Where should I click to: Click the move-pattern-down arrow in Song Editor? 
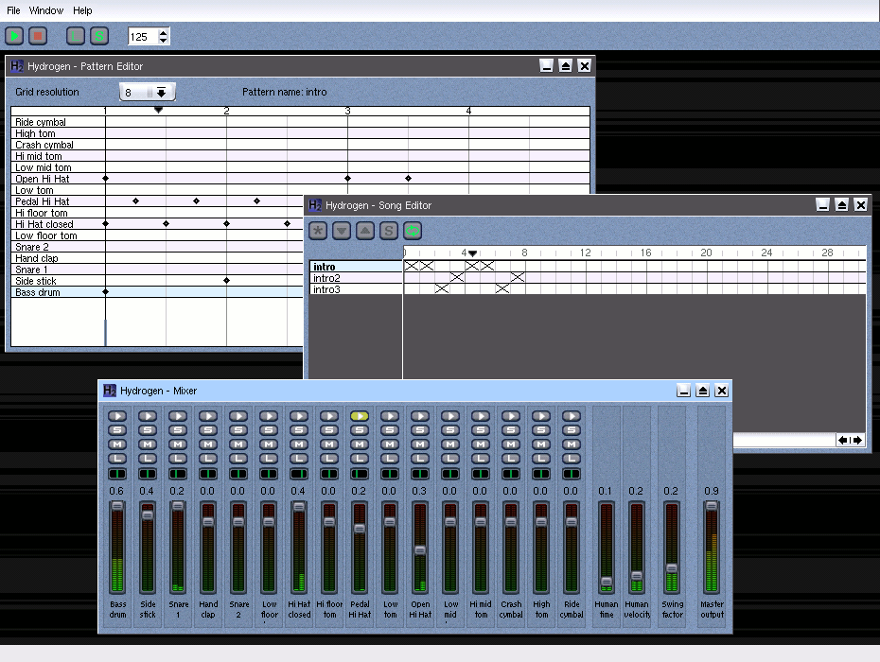tap(342, 231)
